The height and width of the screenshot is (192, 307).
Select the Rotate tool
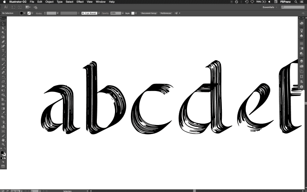3,77
